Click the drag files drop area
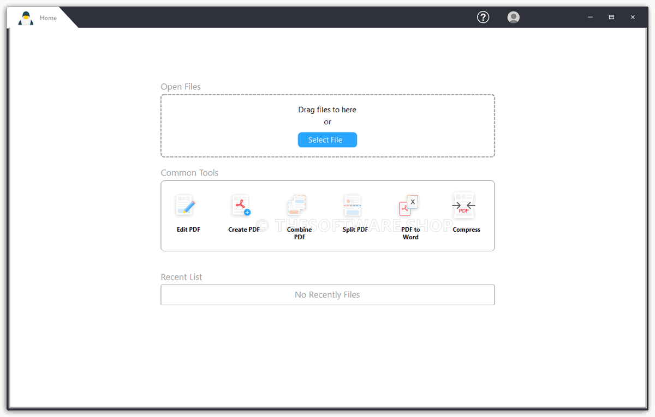This screenshot has width=655, height=417. pos(327,126)
